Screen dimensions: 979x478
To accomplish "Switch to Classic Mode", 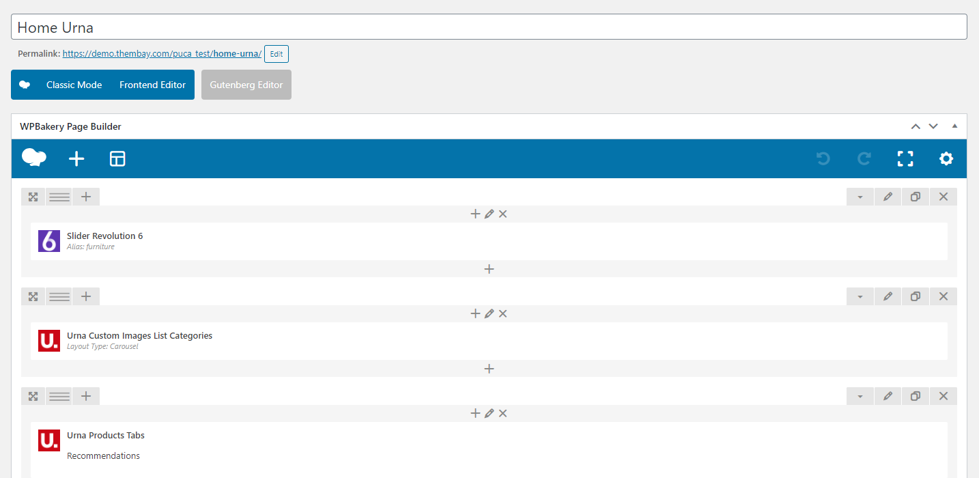I will click(x=74, y=85).
